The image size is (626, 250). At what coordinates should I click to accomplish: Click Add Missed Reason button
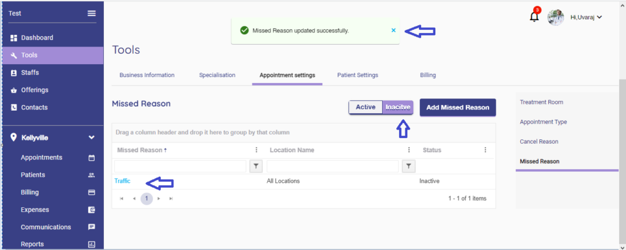point(458,107)
